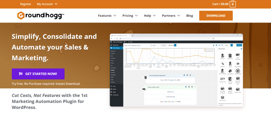
Task: Expand the Features dropdown menu
Action: (107, 16)
